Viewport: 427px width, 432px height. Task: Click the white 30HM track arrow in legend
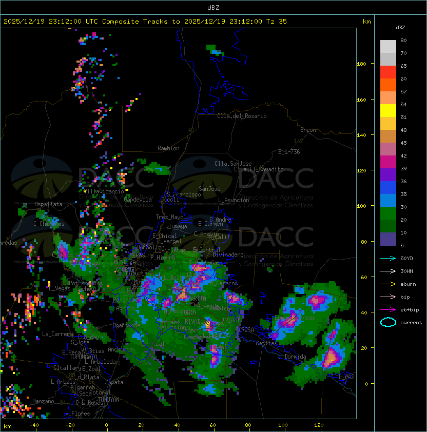[x=388, y=271]
